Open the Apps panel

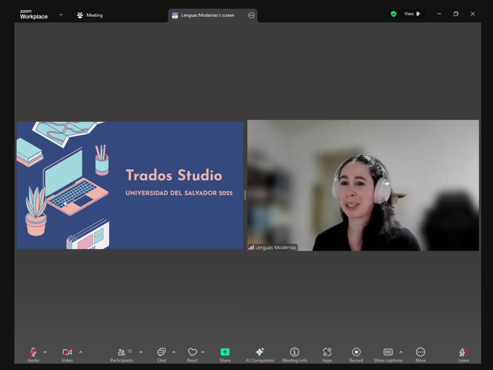point(327,355)
